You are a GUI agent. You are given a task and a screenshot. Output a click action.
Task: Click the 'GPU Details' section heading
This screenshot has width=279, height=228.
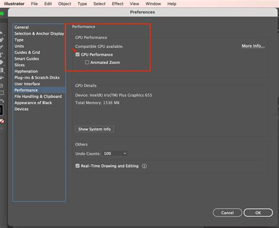click(86, 86)
